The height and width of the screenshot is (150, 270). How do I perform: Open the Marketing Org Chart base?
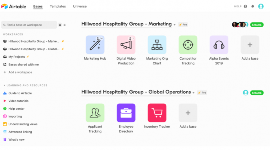pyautogui.click(x=157, y=45)
